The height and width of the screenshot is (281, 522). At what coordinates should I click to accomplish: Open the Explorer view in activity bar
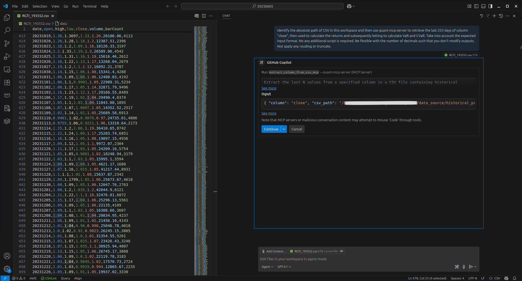point(7,18)
